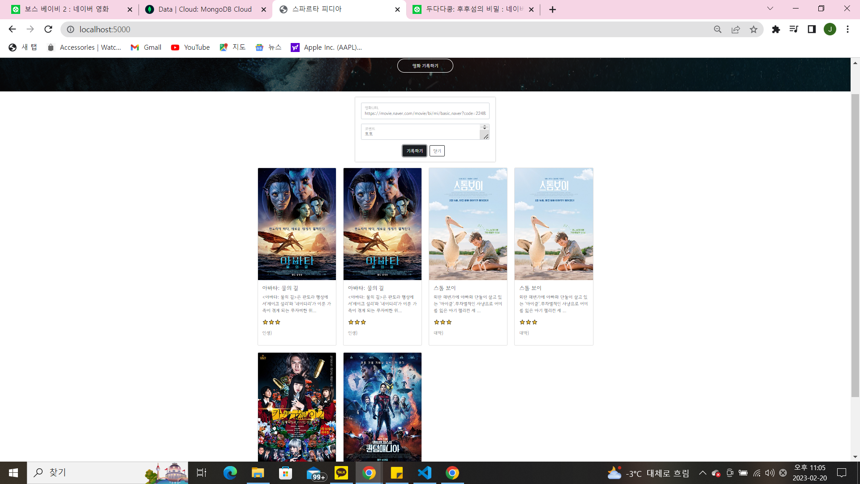This screenshot has width=860, height=484.
Task: Open the Chrome three-dot menu
Action: (847, 29)
